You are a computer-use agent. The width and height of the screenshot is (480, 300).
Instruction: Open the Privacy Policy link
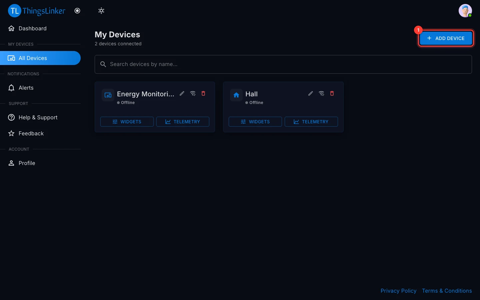click(399, 291)
